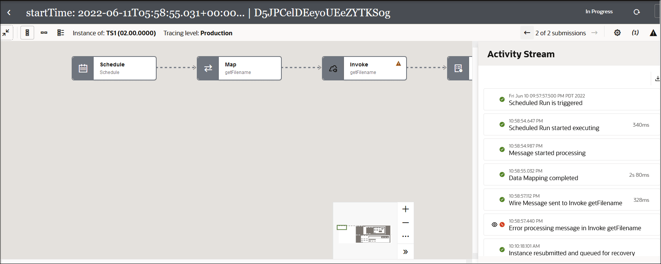Select the Map node label

click(x=231, y=64)
